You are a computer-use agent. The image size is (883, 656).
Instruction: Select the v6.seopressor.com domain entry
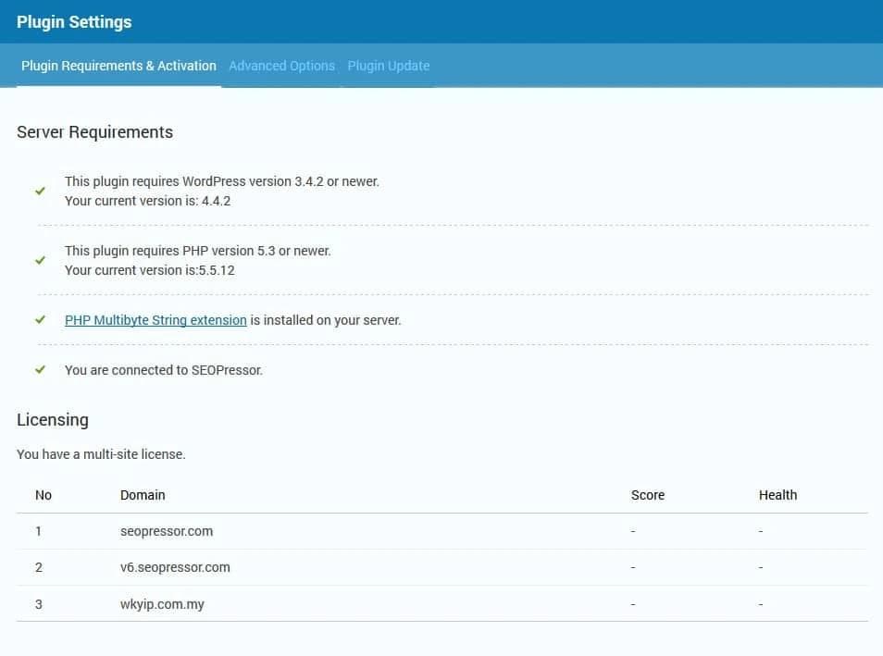tap(175, 567)
